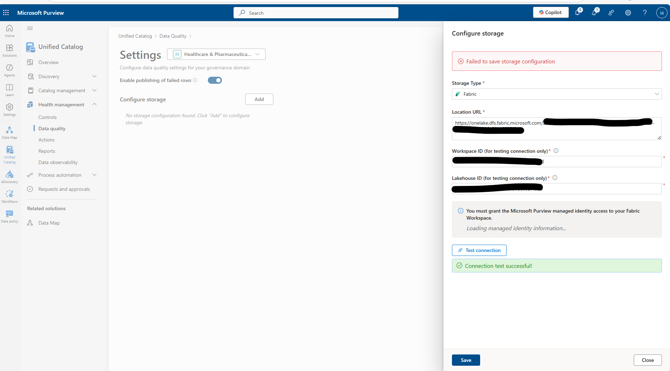The image size is (670, 371).
Task: Expand Catalog management section
Action: (94, 90)
